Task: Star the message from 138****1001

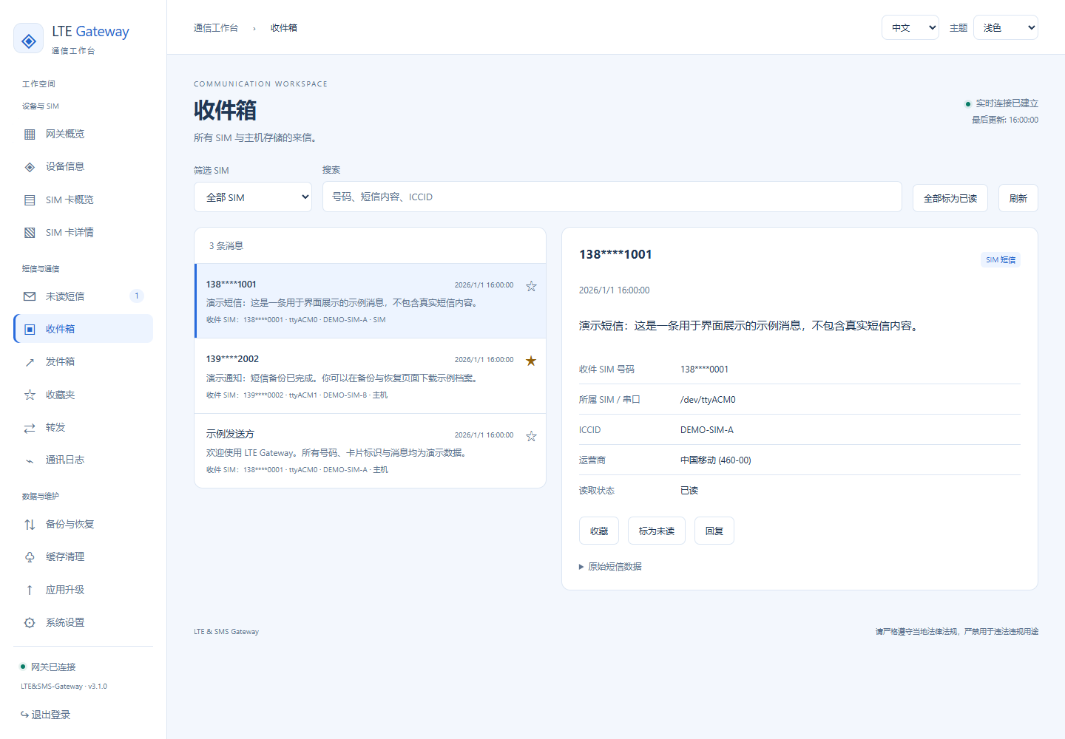Action: point(531,286)
